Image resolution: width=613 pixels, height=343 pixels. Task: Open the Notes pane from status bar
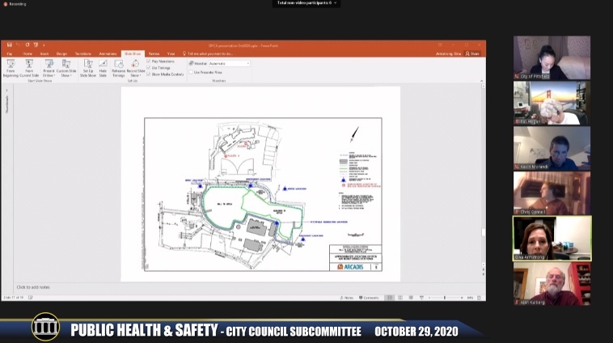pos(347,298)
